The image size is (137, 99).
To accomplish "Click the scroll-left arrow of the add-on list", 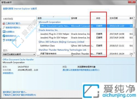I will [38, 56].
